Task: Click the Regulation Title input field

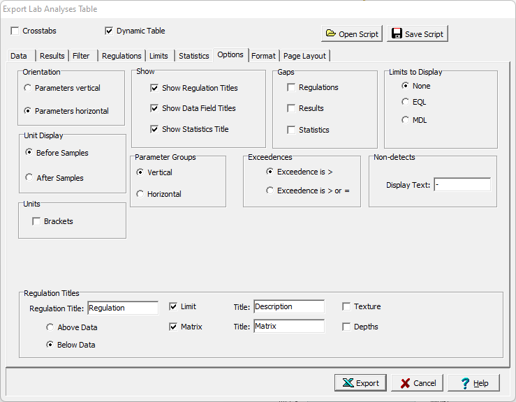Action: click(123, 308)
